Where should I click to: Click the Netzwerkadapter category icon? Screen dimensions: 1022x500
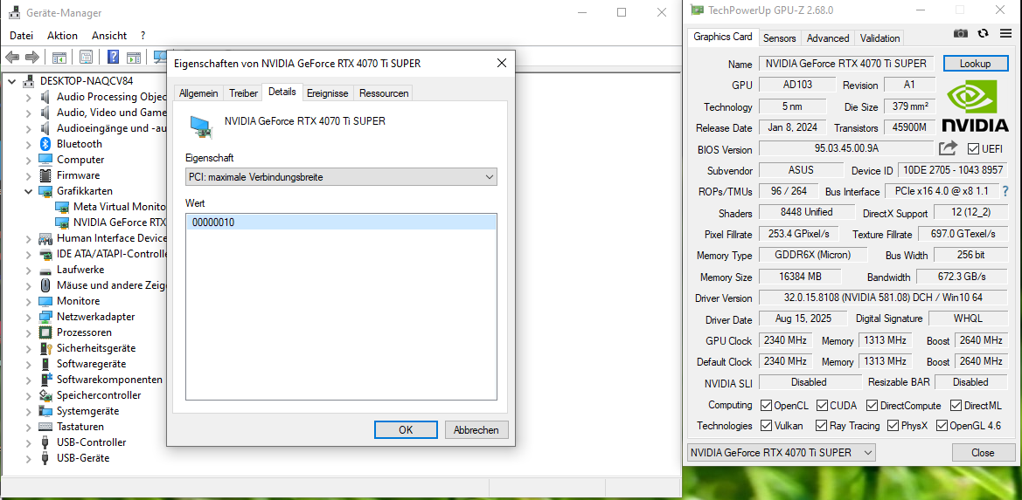(45, 317)
